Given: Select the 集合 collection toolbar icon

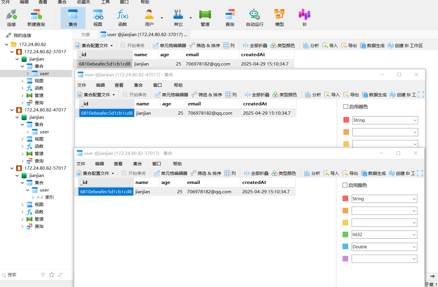Looking at the screenshot, I should tap(73, 18).
